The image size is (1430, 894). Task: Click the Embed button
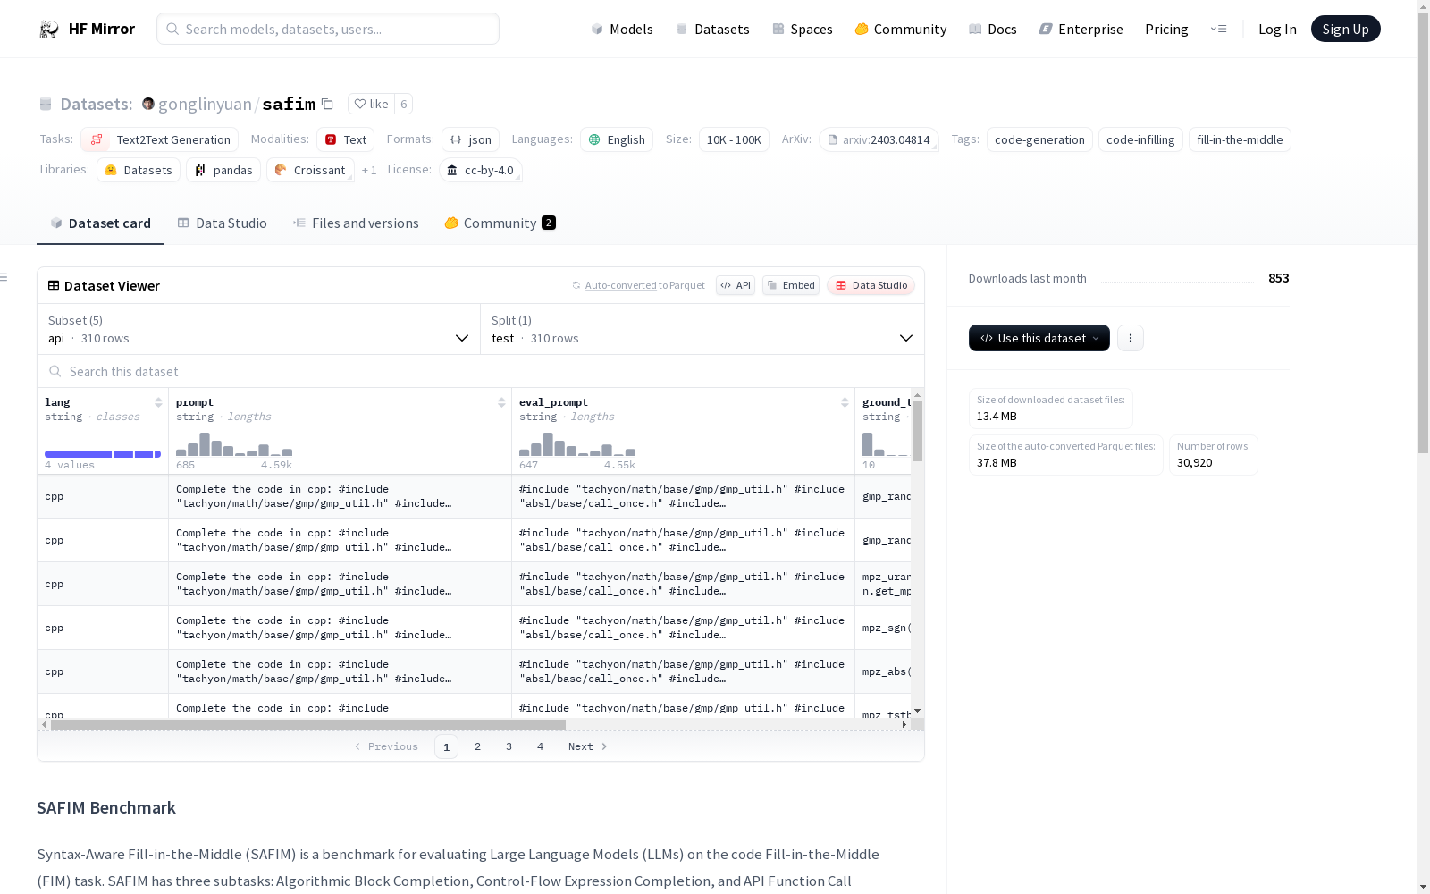[791, 285]
